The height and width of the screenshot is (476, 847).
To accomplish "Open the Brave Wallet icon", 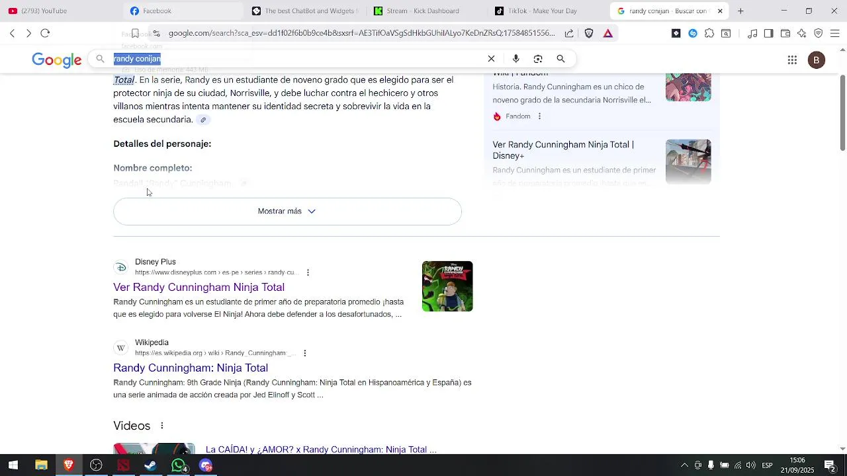I will point(785,33).
